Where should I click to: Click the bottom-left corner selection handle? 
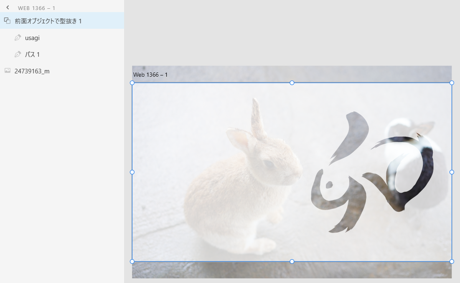point(132,261)
